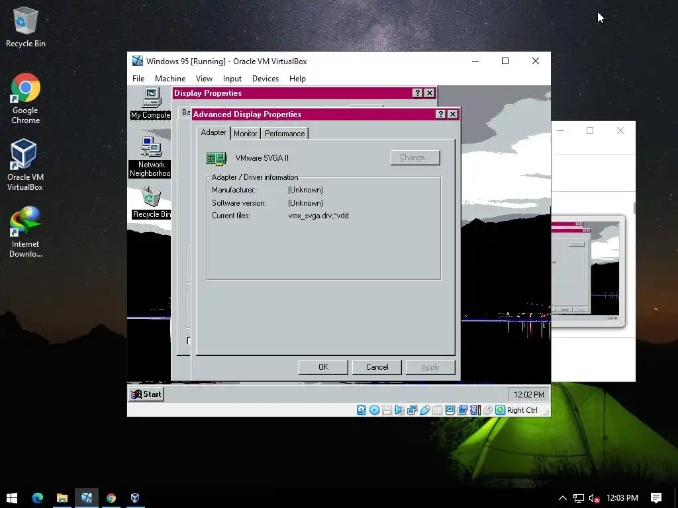Image resolution: width=678 pixels, height=508 pixels.
Task: Select My Computer icon in Windows 95 guest
Action: pyautogui.click(x=151, y=103)
